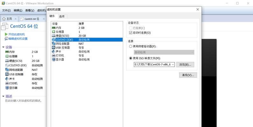This screenshot has width=253, height=127.
Task: Click sound card icon in main window devices panel
Action: click(x=7, y=79)
